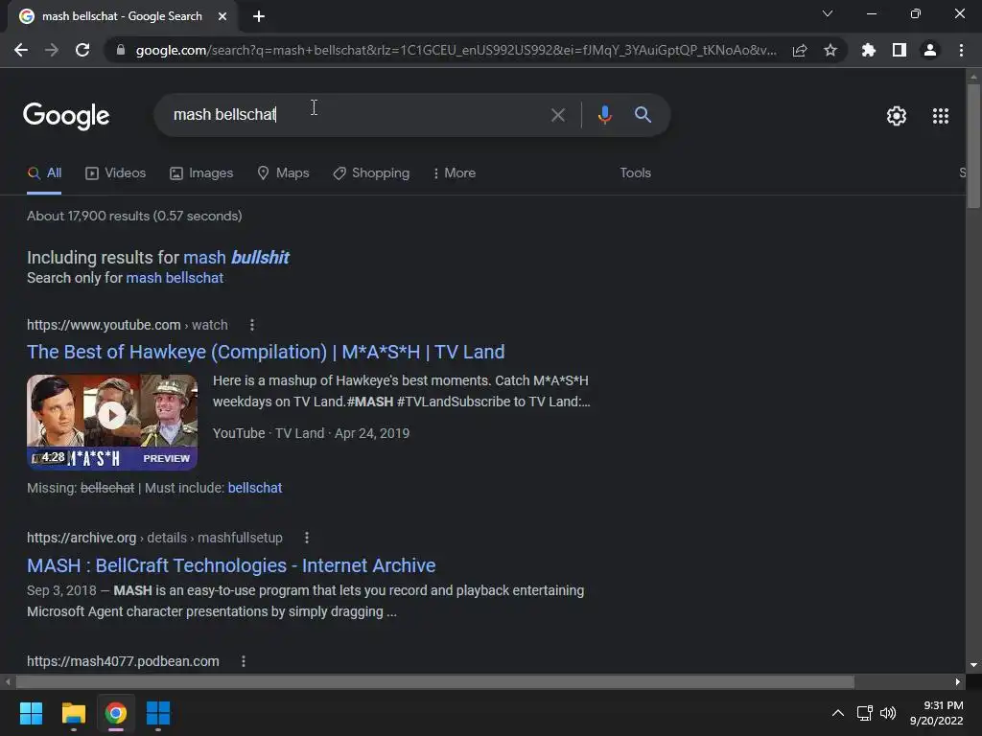Screen dimensions: 982x736
Task: Open options for archive.org result
Action: [306, 538]
